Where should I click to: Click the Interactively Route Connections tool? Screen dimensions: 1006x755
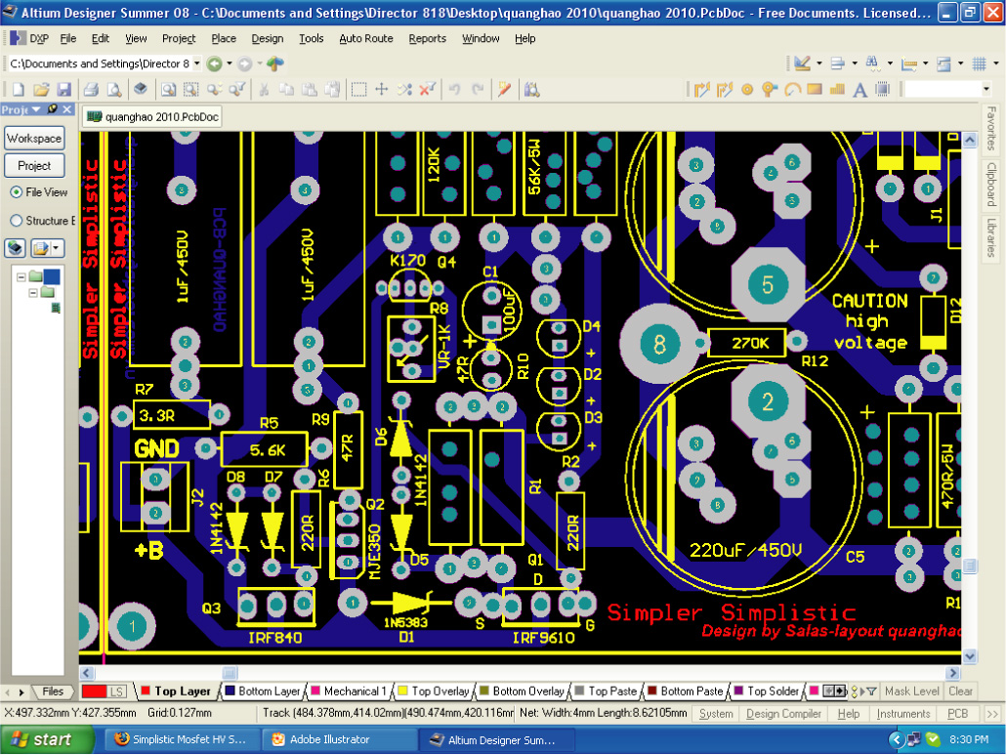pos(702,90)
